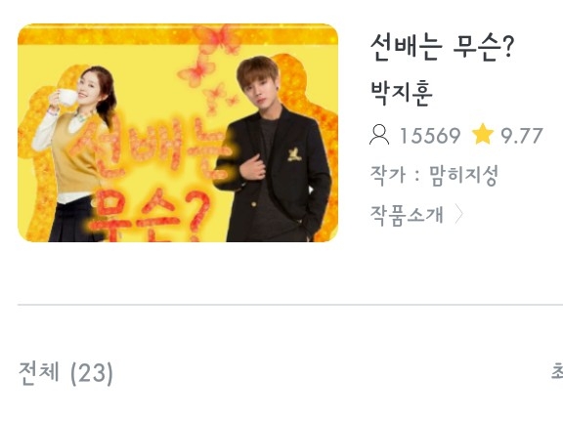
Task: Open the 선배는 무슨? cover thumbnail
Action: pos(178,133)
